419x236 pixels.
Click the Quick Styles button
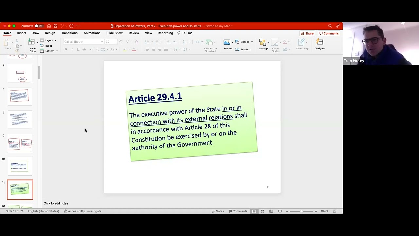[276, 46]
